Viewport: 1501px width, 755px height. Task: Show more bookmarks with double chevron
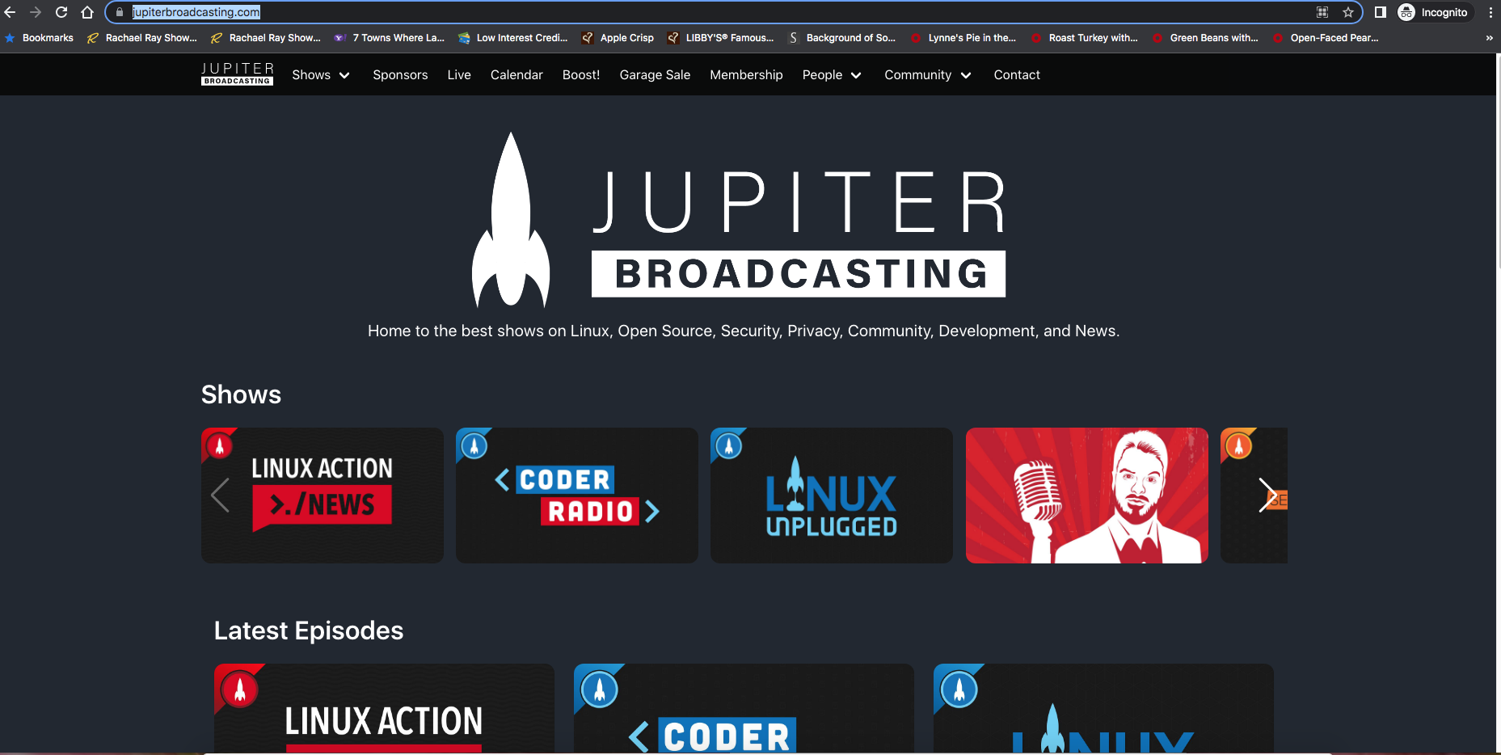pyautogui.click(x=1490, y=38)
